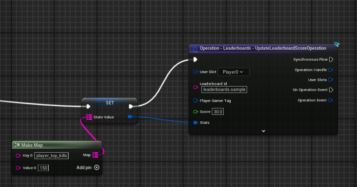This screenshot has width=357, height=187.
Task: Click the Stats Value map input pin
Action: (x=89, y=117)
